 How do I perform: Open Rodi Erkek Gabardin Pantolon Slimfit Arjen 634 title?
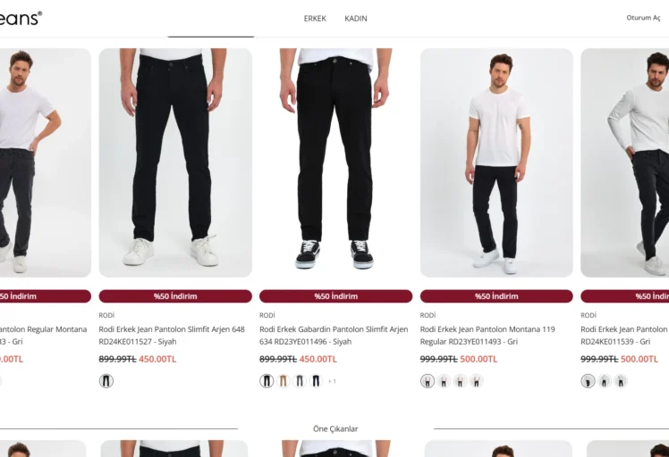(x=334, y=336)
